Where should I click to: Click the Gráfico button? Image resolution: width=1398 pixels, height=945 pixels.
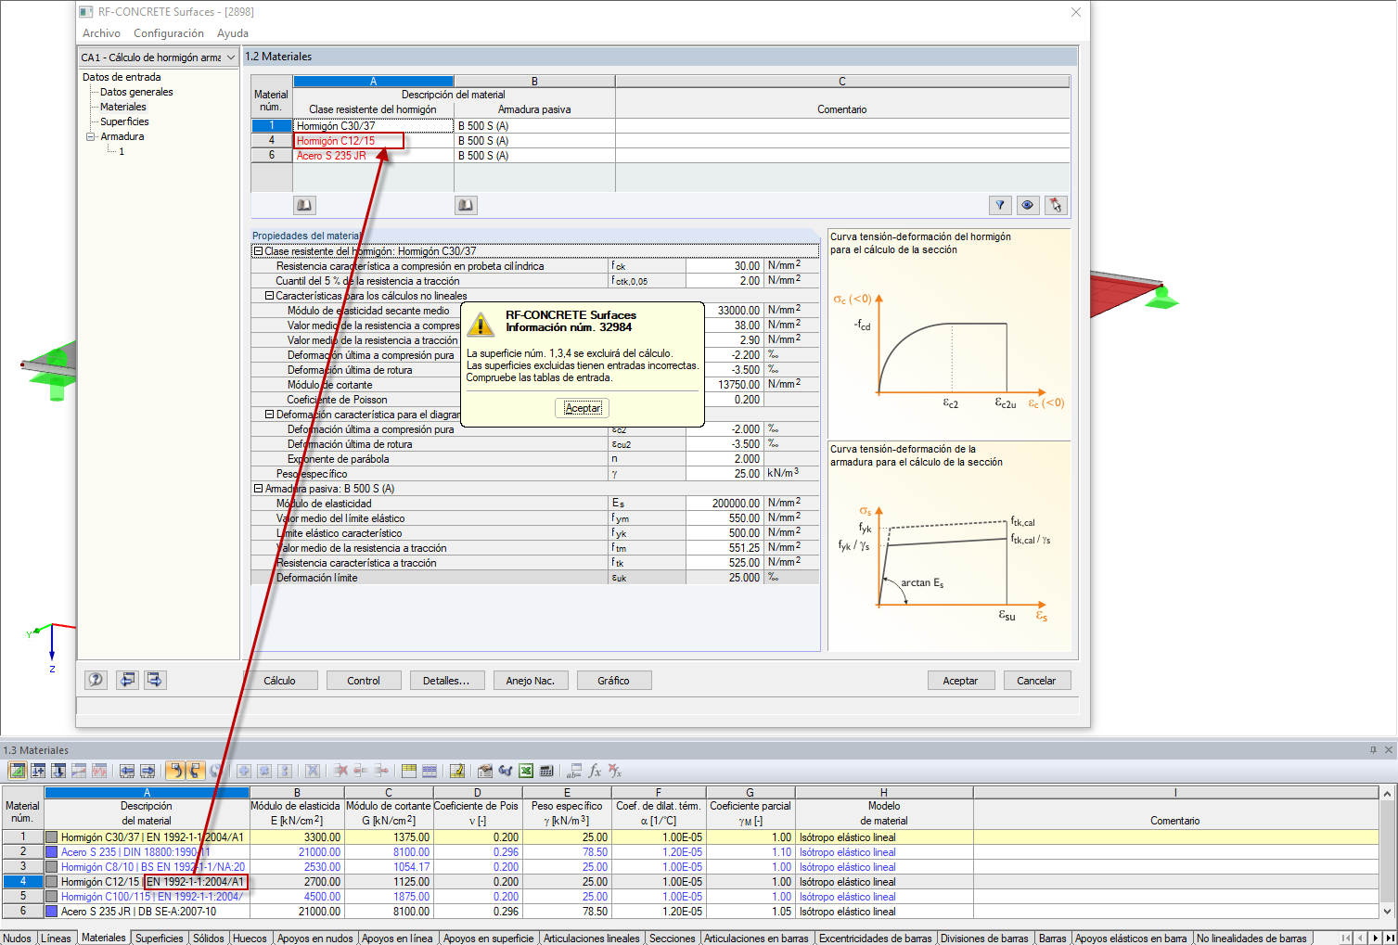pyautogui.click(x=613, y=681)
